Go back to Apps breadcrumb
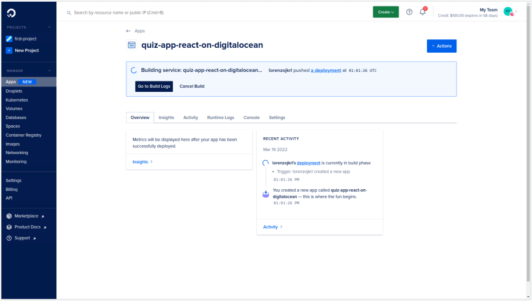The height and width of the screenshot is (301, 532). [140, 31]
